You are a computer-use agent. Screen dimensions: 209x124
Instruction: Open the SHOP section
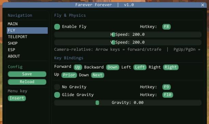point(27,43)
